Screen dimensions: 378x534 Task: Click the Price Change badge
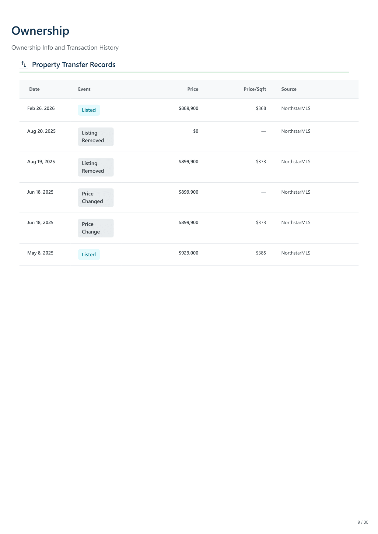click(x=96, y=228)
